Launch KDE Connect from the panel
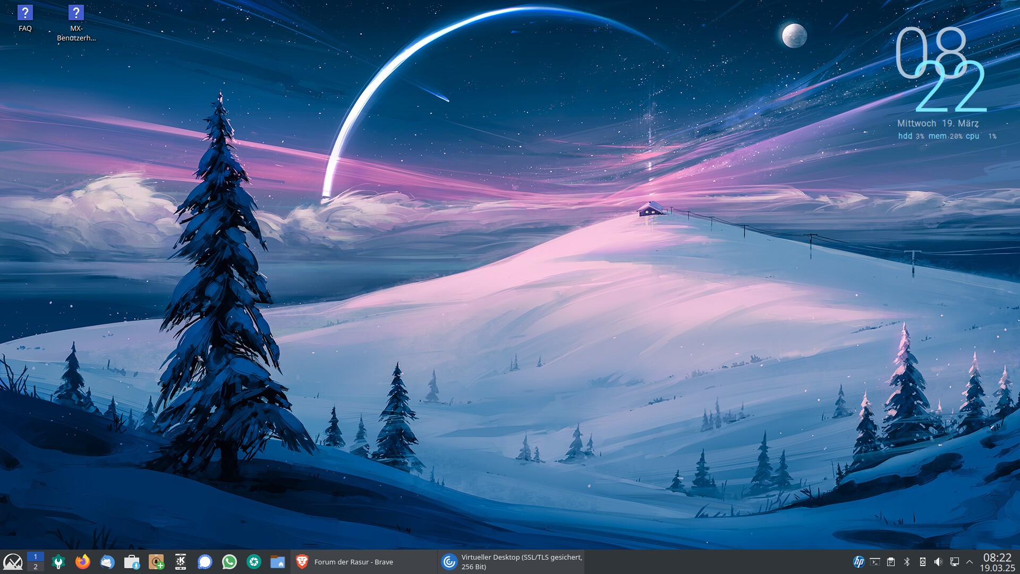The image size is (1020, 574). (181, 562)
